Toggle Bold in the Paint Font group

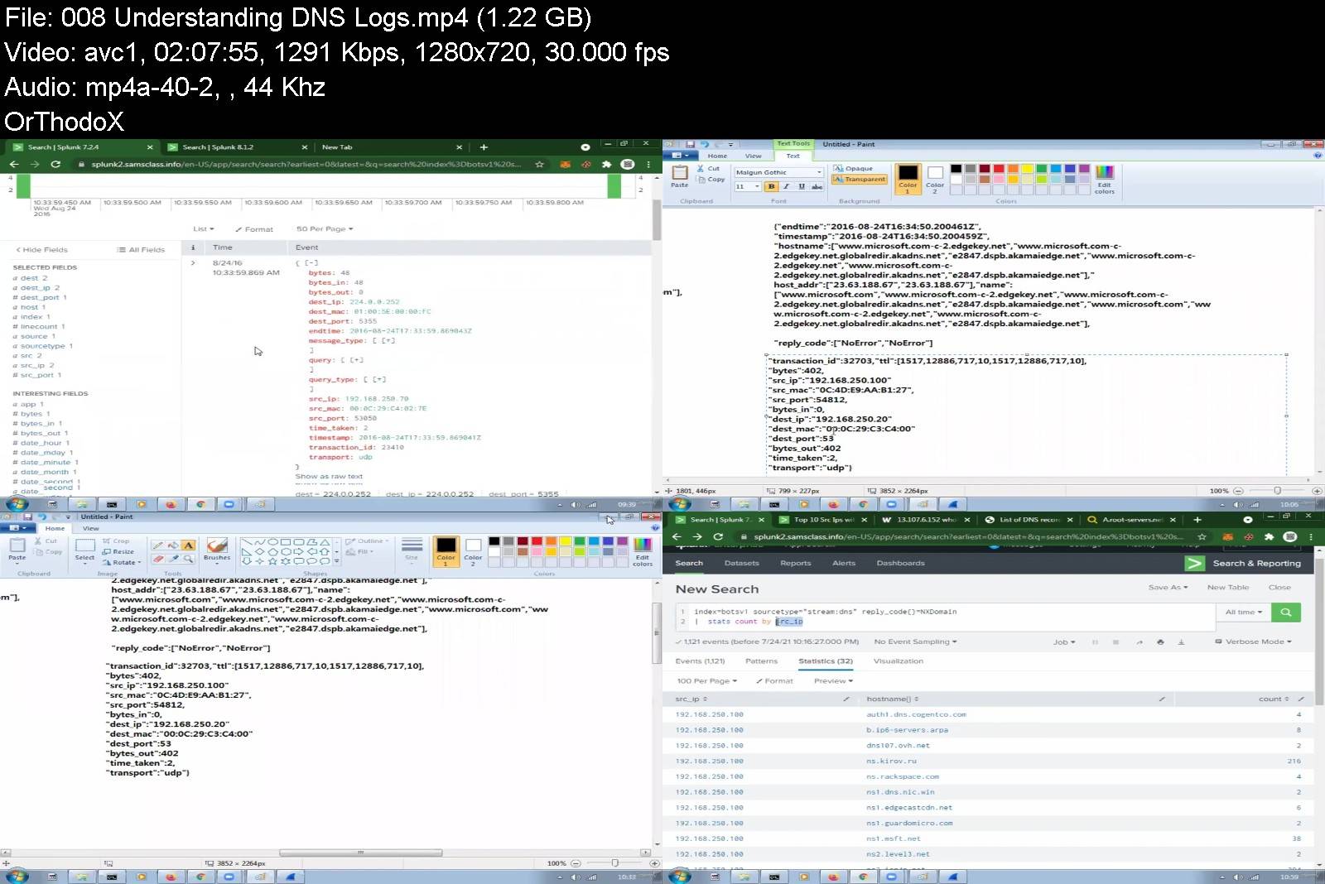click(x=772, y=186)
